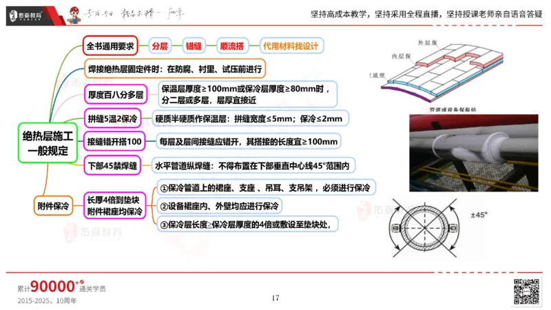The image size is (551, 310).
Task: Click the 顺流搭 tag
Action: [232, 46]
